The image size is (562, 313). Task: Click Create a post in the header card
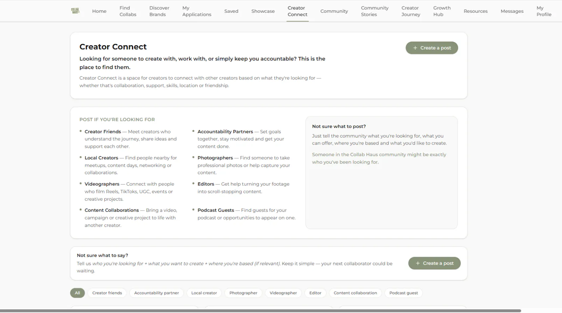(432, 48)
